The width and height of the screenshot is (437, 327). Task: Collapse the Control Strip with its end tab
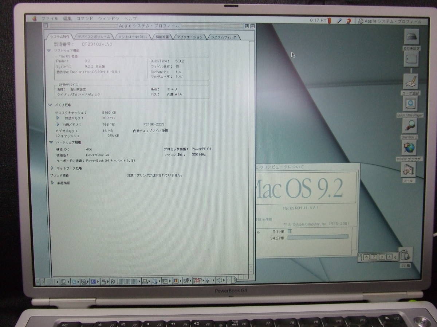pyautogui.click(x=235, y=280)
